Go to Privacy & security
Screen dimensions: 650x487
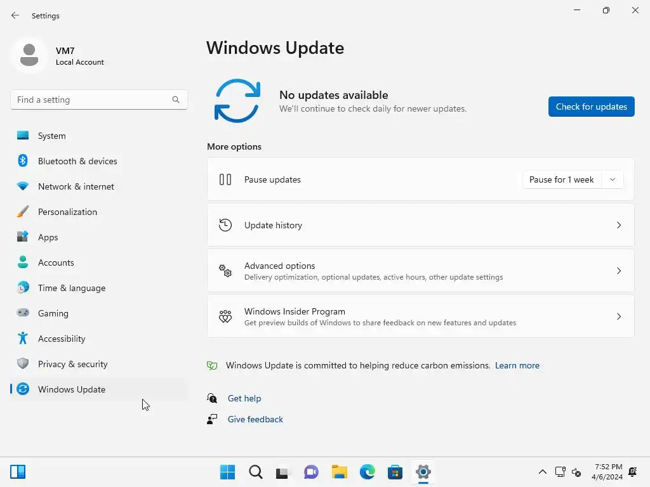click(x=98, y=364)
